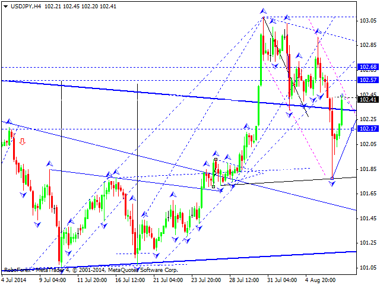
Task: Select the 102.17 blue price label
Action: pyautogui.click(x=368, y=128)
